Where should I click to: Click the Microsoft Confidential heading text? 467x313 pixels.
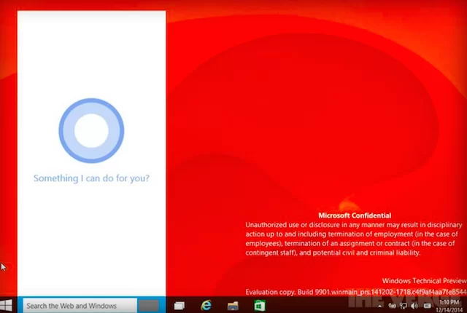pos(355,215)
